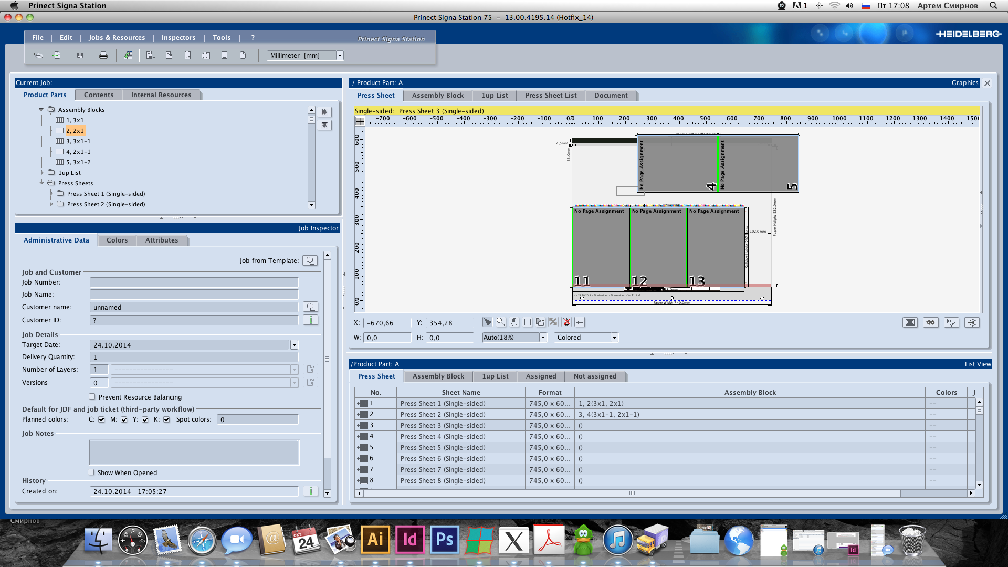Screen dimensions: 1008x567
Task: Click the Job Notes text area
Action: [x=194, y=452]
